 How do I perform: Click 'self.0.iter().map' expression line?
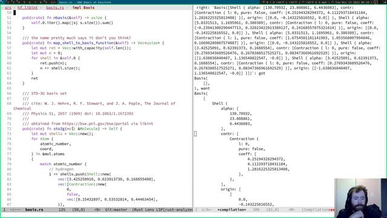(72, 23)
